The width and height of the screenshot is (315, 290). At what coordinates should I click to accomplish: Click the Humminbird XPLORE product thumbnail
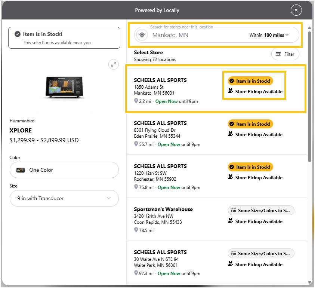pyautogui.click(x=64, y=87)
